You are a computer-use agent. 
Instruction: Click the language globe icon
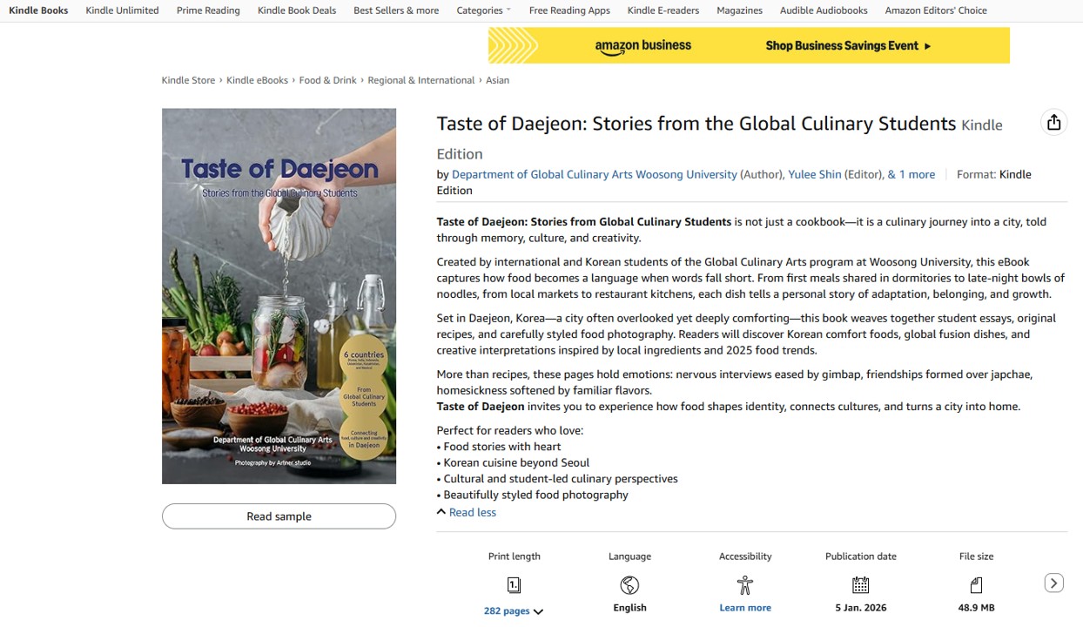point(629,585)
